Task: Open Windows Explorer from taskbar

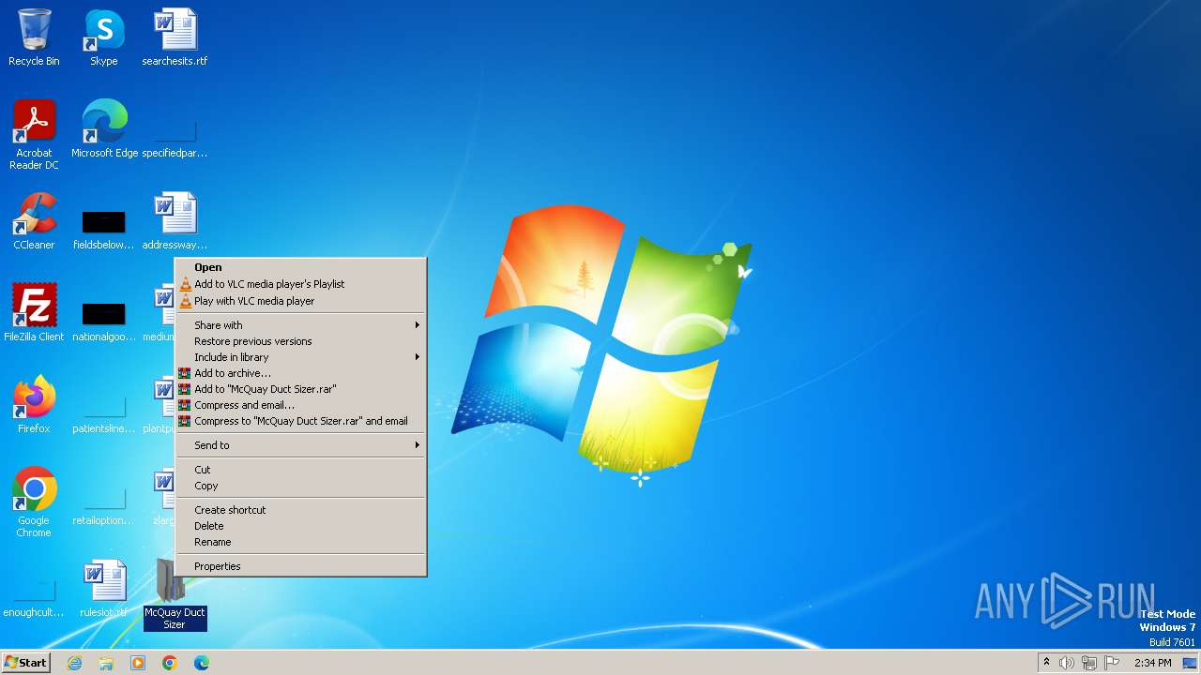Action: click(x=106, y=663)
